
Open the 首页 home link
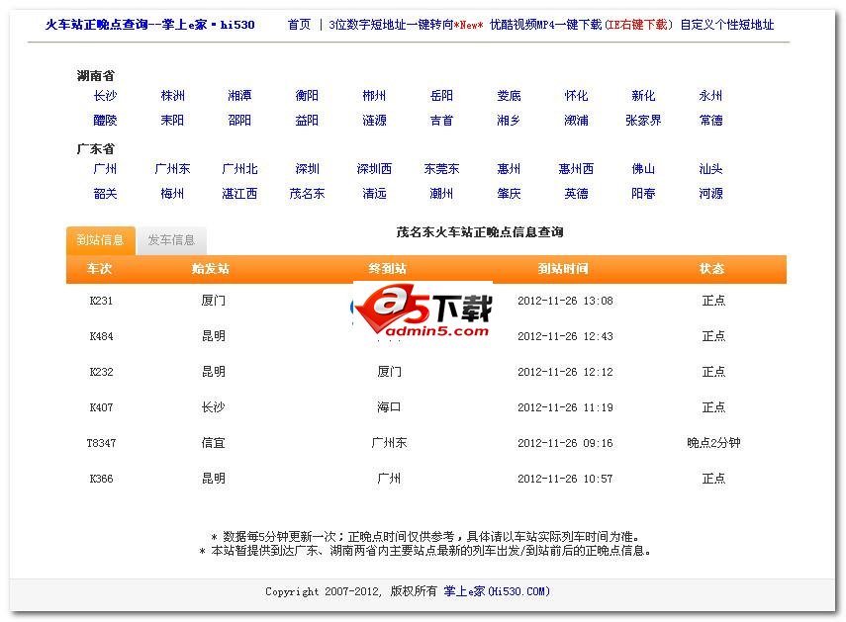click(299, 25)
